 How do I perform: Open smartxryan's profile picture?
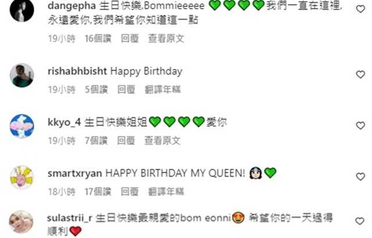pyautogui.click(x=22, y=178)
